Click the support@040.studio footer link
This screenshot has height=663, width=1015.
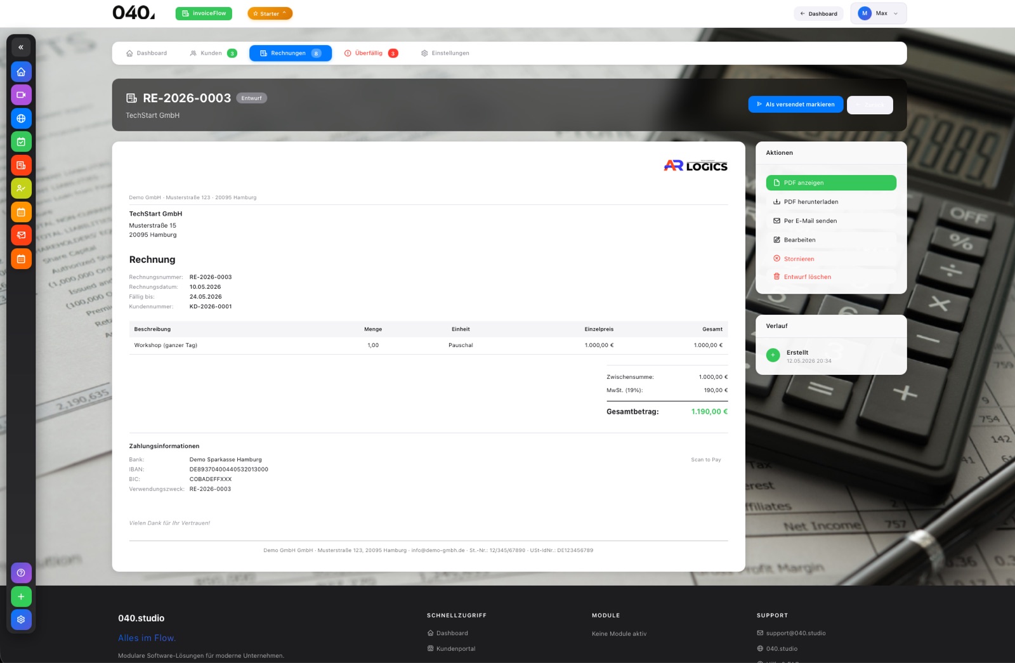click(791, 633)
